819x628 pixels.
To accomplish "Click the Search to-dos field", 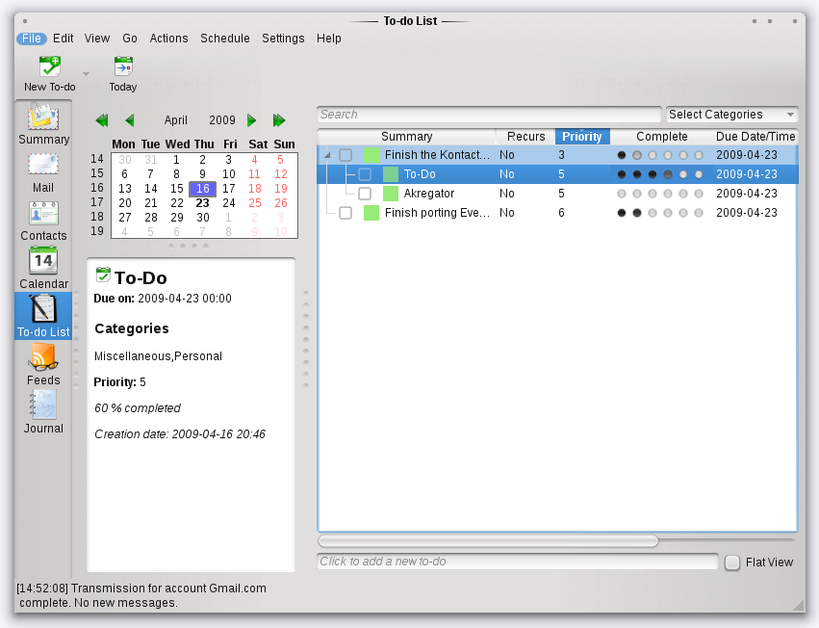I will tap(489, 115).
